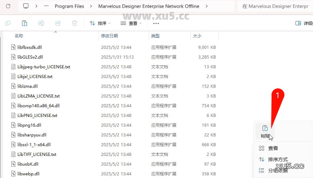The height and width of the screenshot is (178, 313).
Task: Click the See more (…) toolbar button
Action: pyautogui.click(x=156, y=23)
